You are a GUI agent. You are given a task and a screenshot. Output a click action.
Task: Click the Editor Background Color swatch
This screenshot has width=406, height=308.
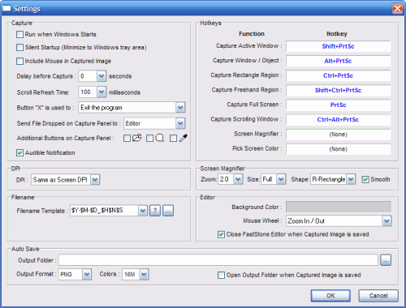pyautogui.click(x=339, y=207)
